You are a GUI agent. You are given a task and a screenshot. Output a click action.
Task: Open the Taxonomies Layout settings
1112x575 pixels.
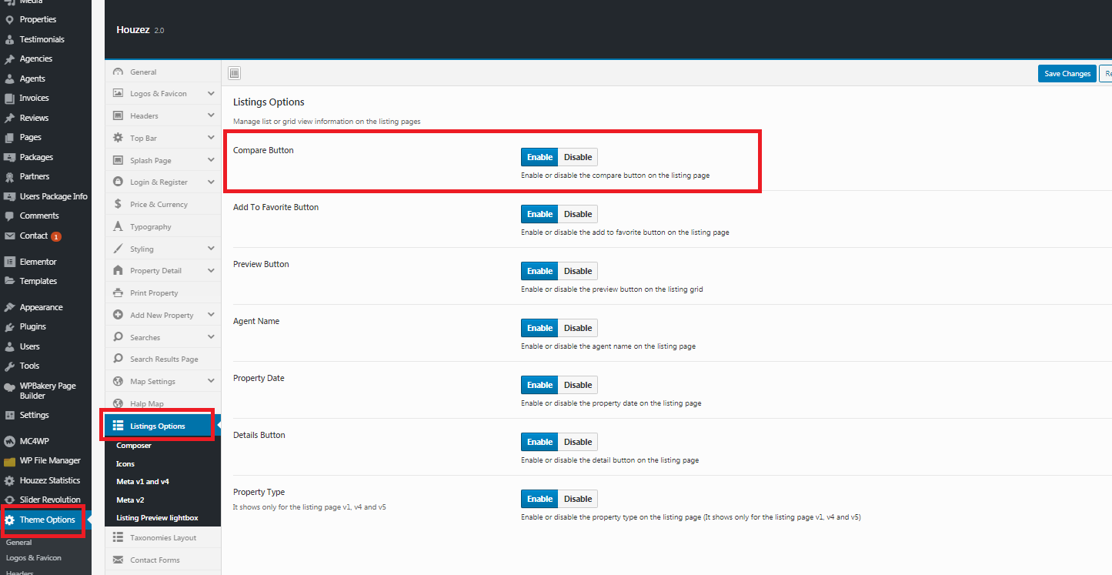click(x=162, y=537)
